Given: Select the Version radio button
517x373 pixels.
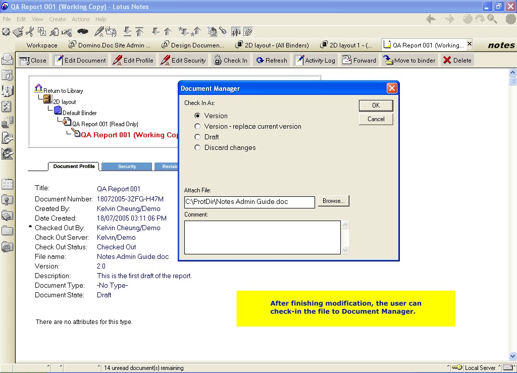Looking at the screenshot, I should pyautogui.click(x=198, y=116).
